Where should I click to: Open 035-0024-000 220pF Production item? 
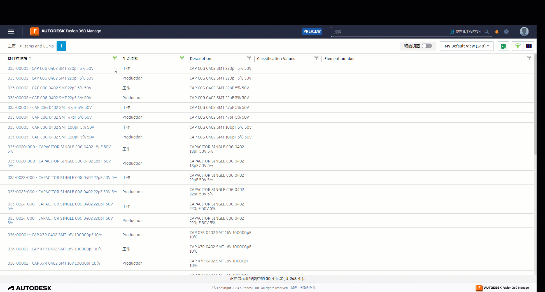(60, 221)
